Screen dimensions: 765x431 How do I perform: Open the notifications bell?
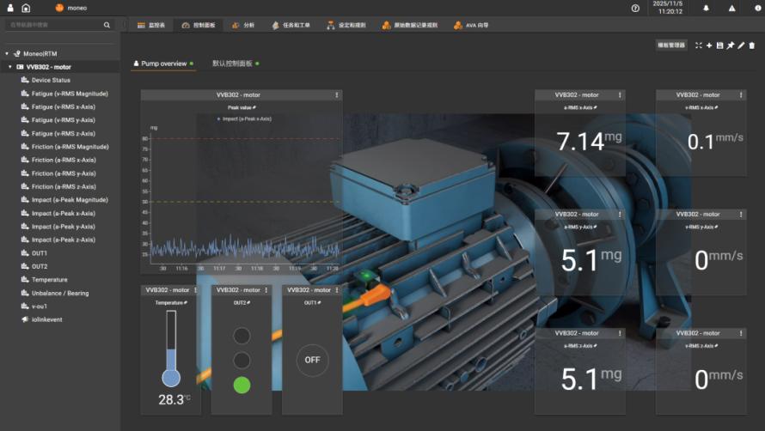pyautogui.click(x=706, y=8)
